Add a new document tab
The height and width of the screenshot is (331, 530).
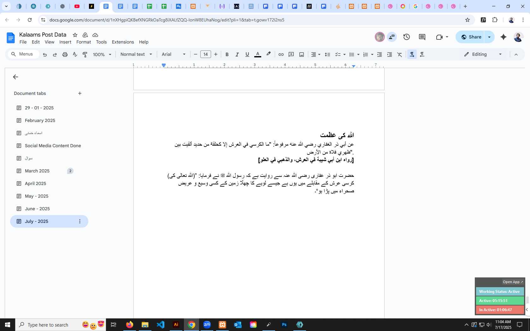coord(80,93)
